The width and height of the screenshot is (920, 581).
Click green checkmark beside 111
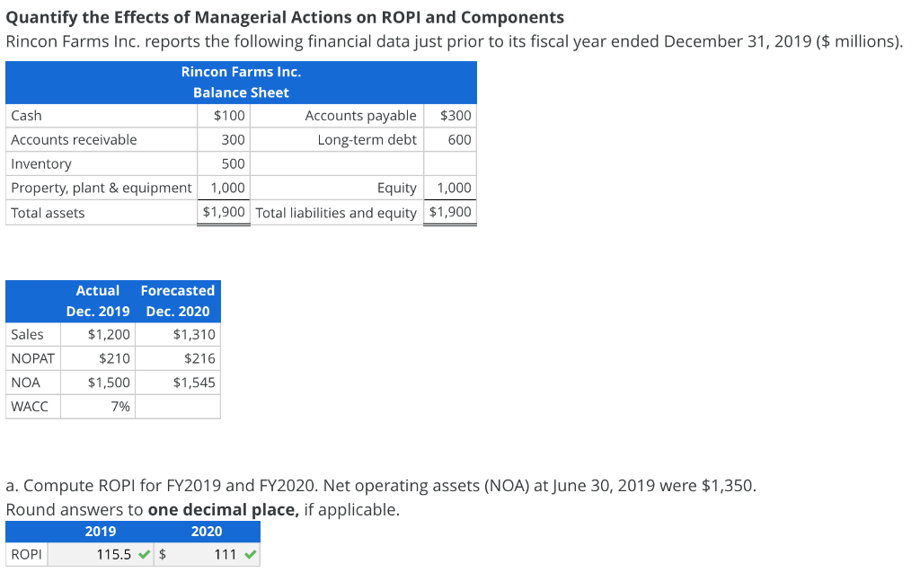pyautogui.click(x=251, y=555)
